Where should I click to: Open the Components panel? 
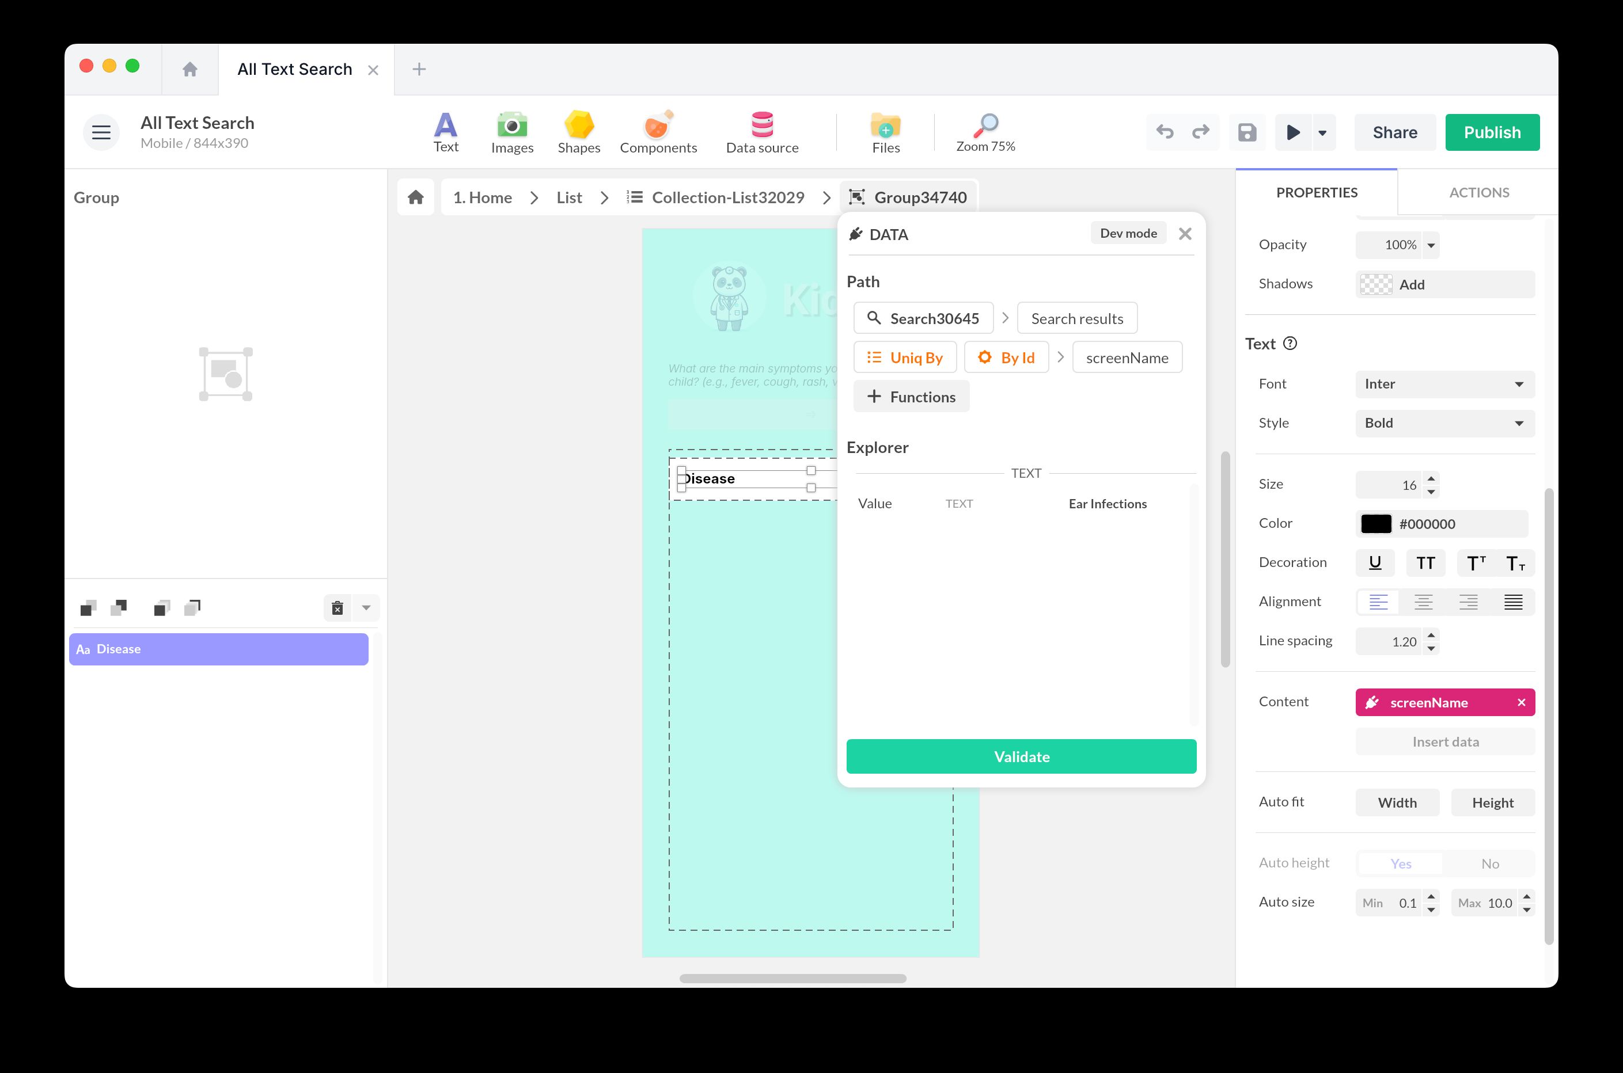[x=658, y=131]
